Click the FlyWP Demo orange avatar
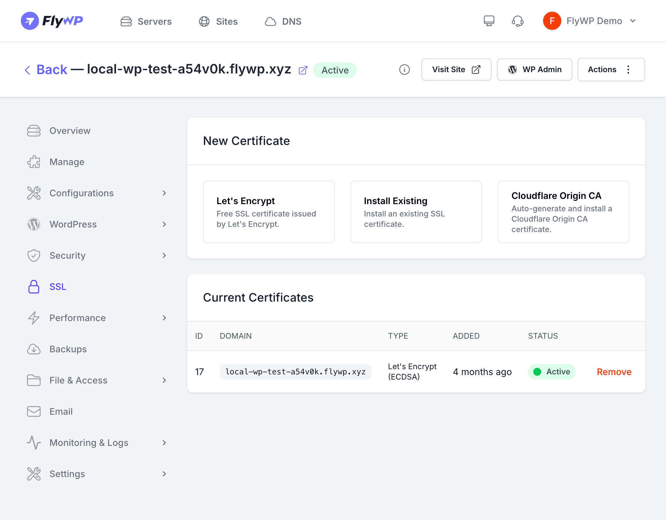Image resolution: width=666 pixels, height=520 pixels. pos(552,21)
